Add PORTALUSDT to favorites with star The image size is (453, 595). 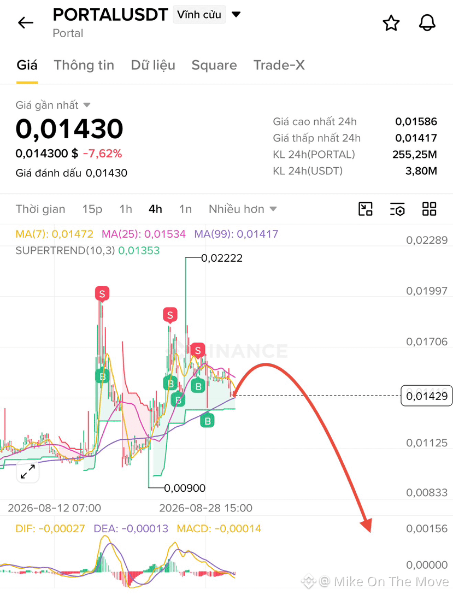[391, 23]
